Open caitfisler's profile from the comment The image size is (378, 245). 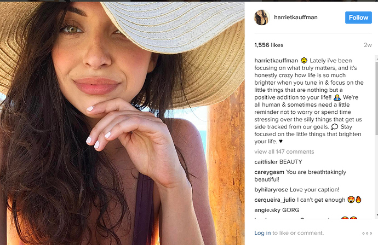coord(266,162)
